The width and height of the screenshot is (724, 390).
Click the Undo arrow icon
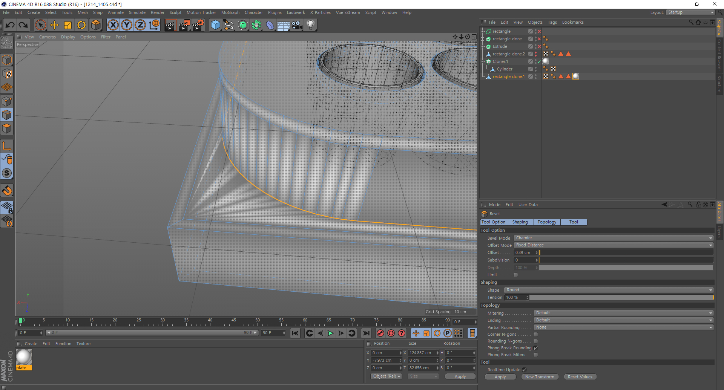10,25
